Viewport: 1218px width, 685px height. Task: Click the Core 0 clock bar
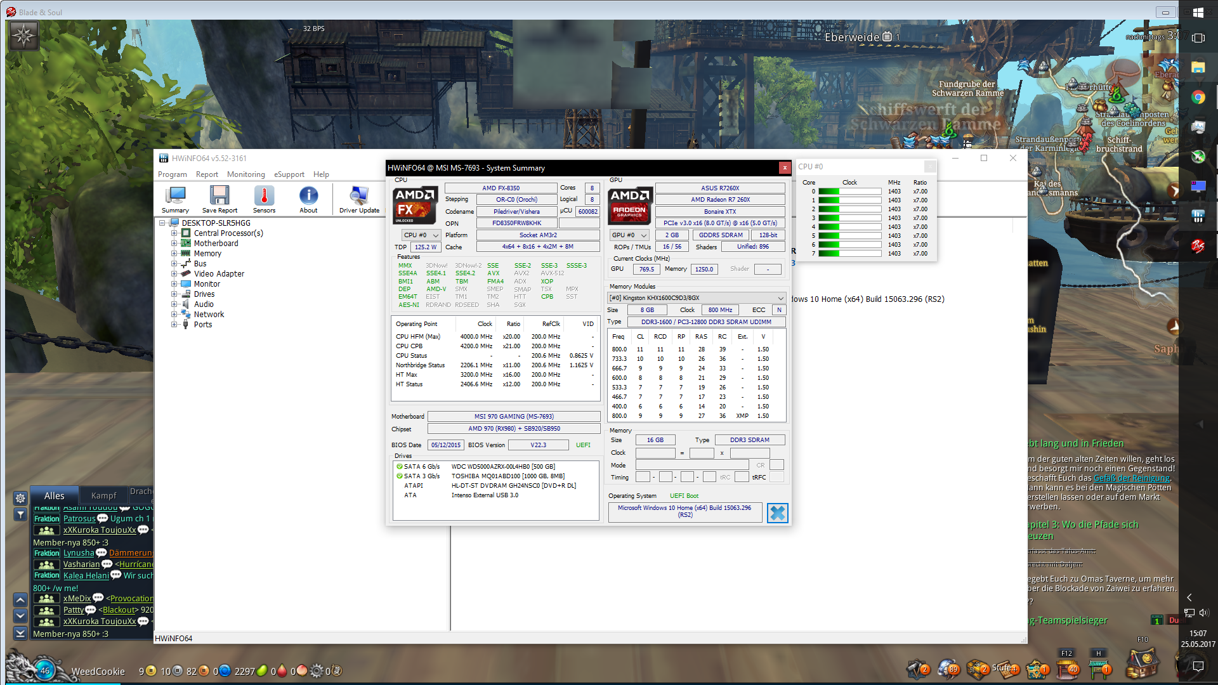849,192
